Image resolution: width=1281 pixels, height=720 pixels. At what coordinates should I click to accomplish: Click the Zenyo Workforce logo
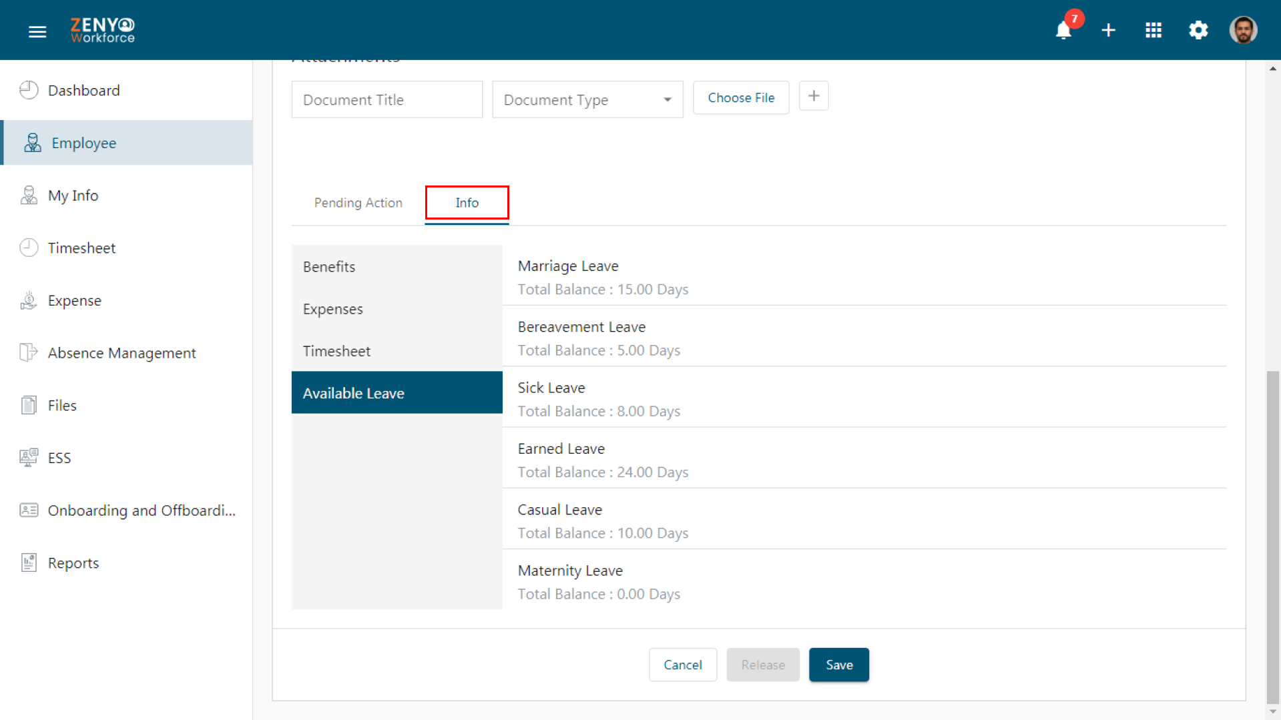(103, 30)
